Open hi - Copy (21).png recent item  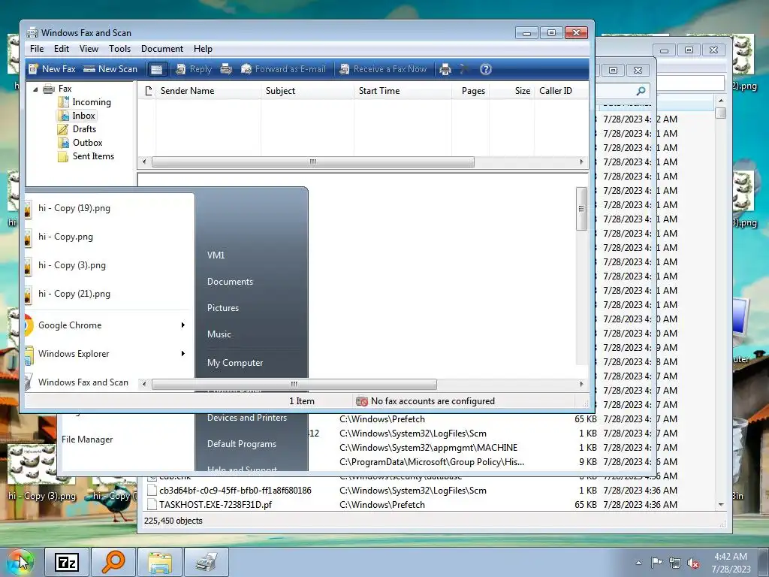74,294
